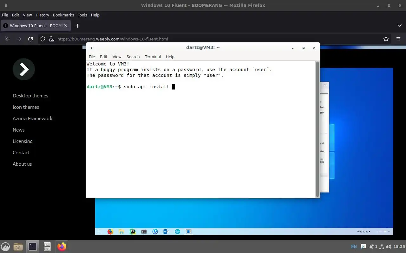Click the 15:25 panel clock
This screenshot has height=253, width=406.
[x=399, y=246]
